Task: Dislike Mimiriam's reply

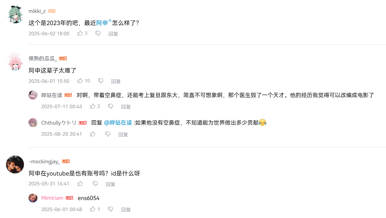Action: (110, 209)
